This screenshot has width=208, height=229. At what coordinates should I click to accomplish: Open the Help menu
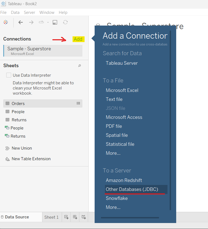63,13
